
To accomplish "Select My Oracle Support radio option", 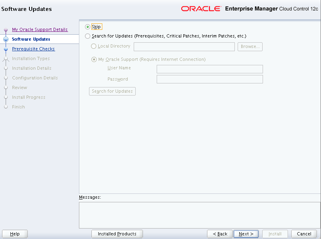I will click(94, 59).
